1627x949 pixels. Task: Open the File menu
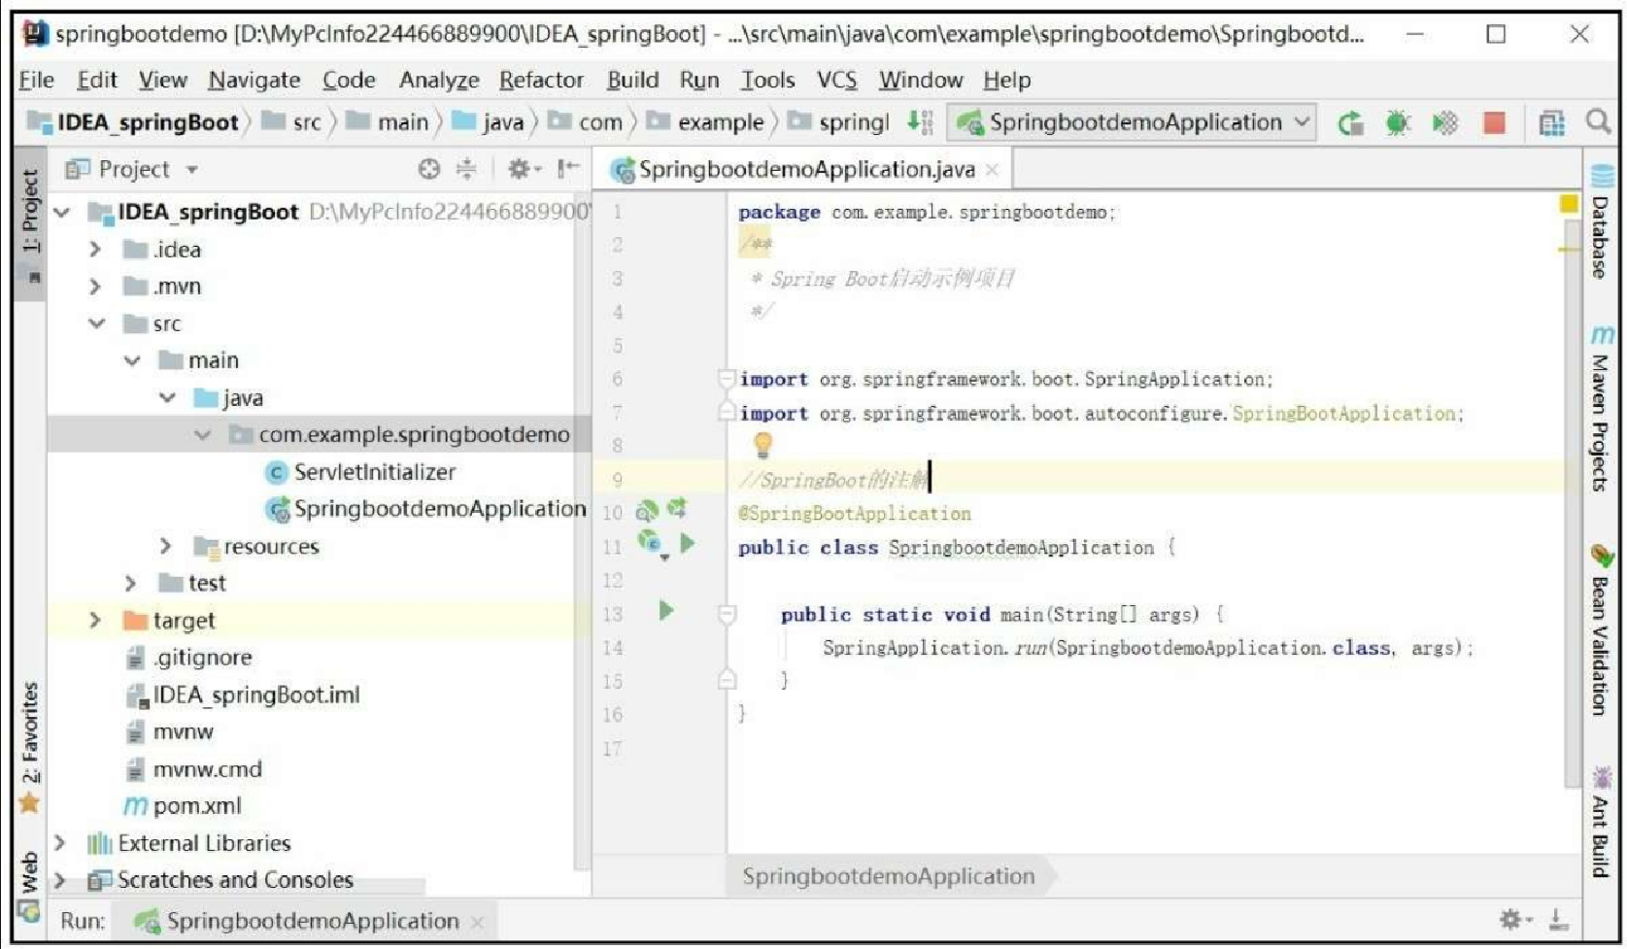[x=36, y=80]
